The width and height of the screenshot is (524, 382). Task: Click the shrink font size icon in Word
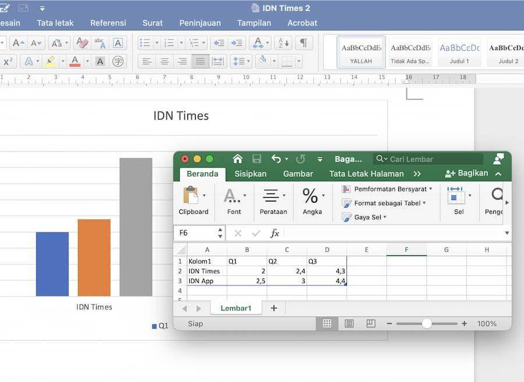(x=36, y=43)
